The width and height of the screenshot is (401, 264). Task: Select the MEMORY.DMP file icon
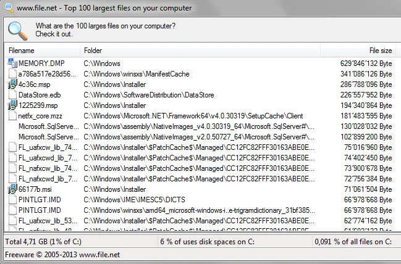click(x=12, y=63)
